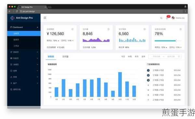This screenshot has height=119, width=195.
Task: Click the 销售额趋势 chart title
Action: click(x=52, y=64)
